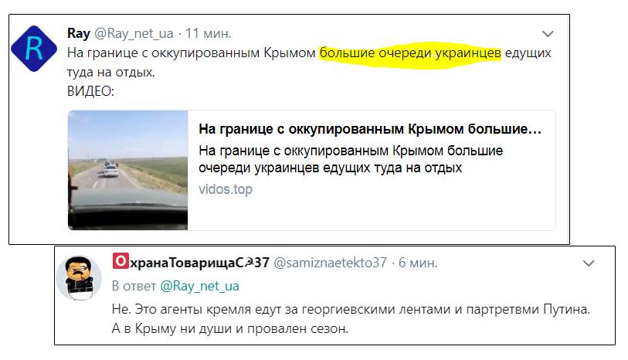Click the Stalin cartoon avatar of the replier
Screen dimensions: 628x360
79,278
